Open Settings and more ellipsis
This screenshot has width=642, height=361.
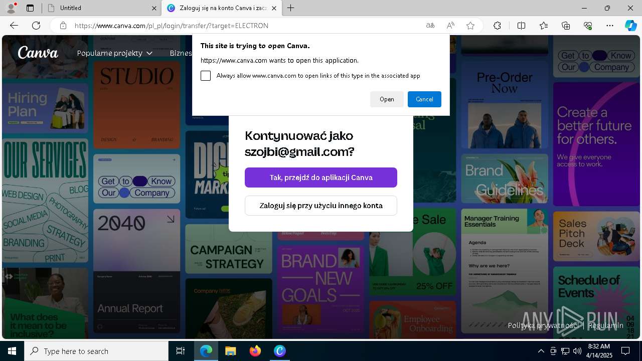pos(610,26)
